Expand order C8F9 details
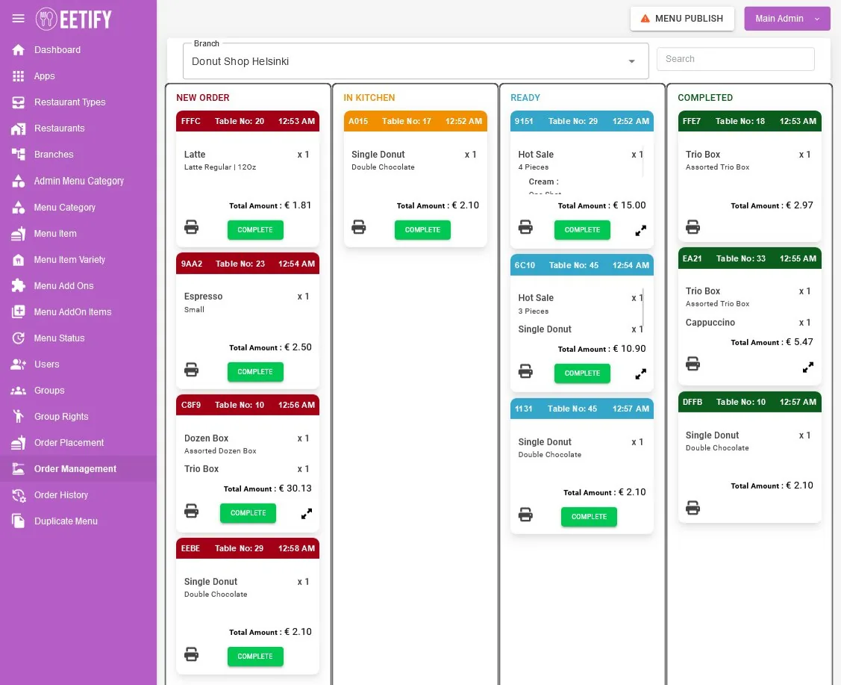Viewport: 841px width, 685px height. 307,514
